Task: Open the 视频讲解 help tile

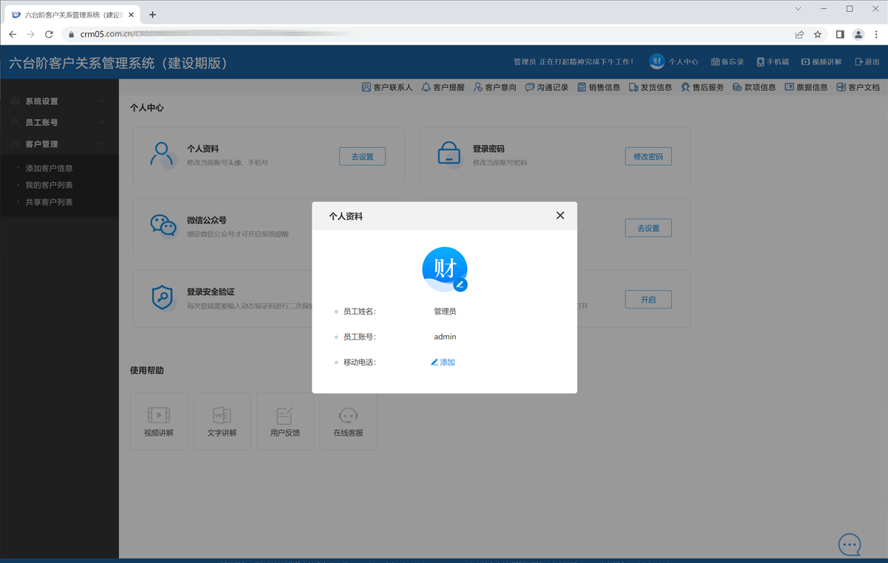Action: [x=159, y=422]
